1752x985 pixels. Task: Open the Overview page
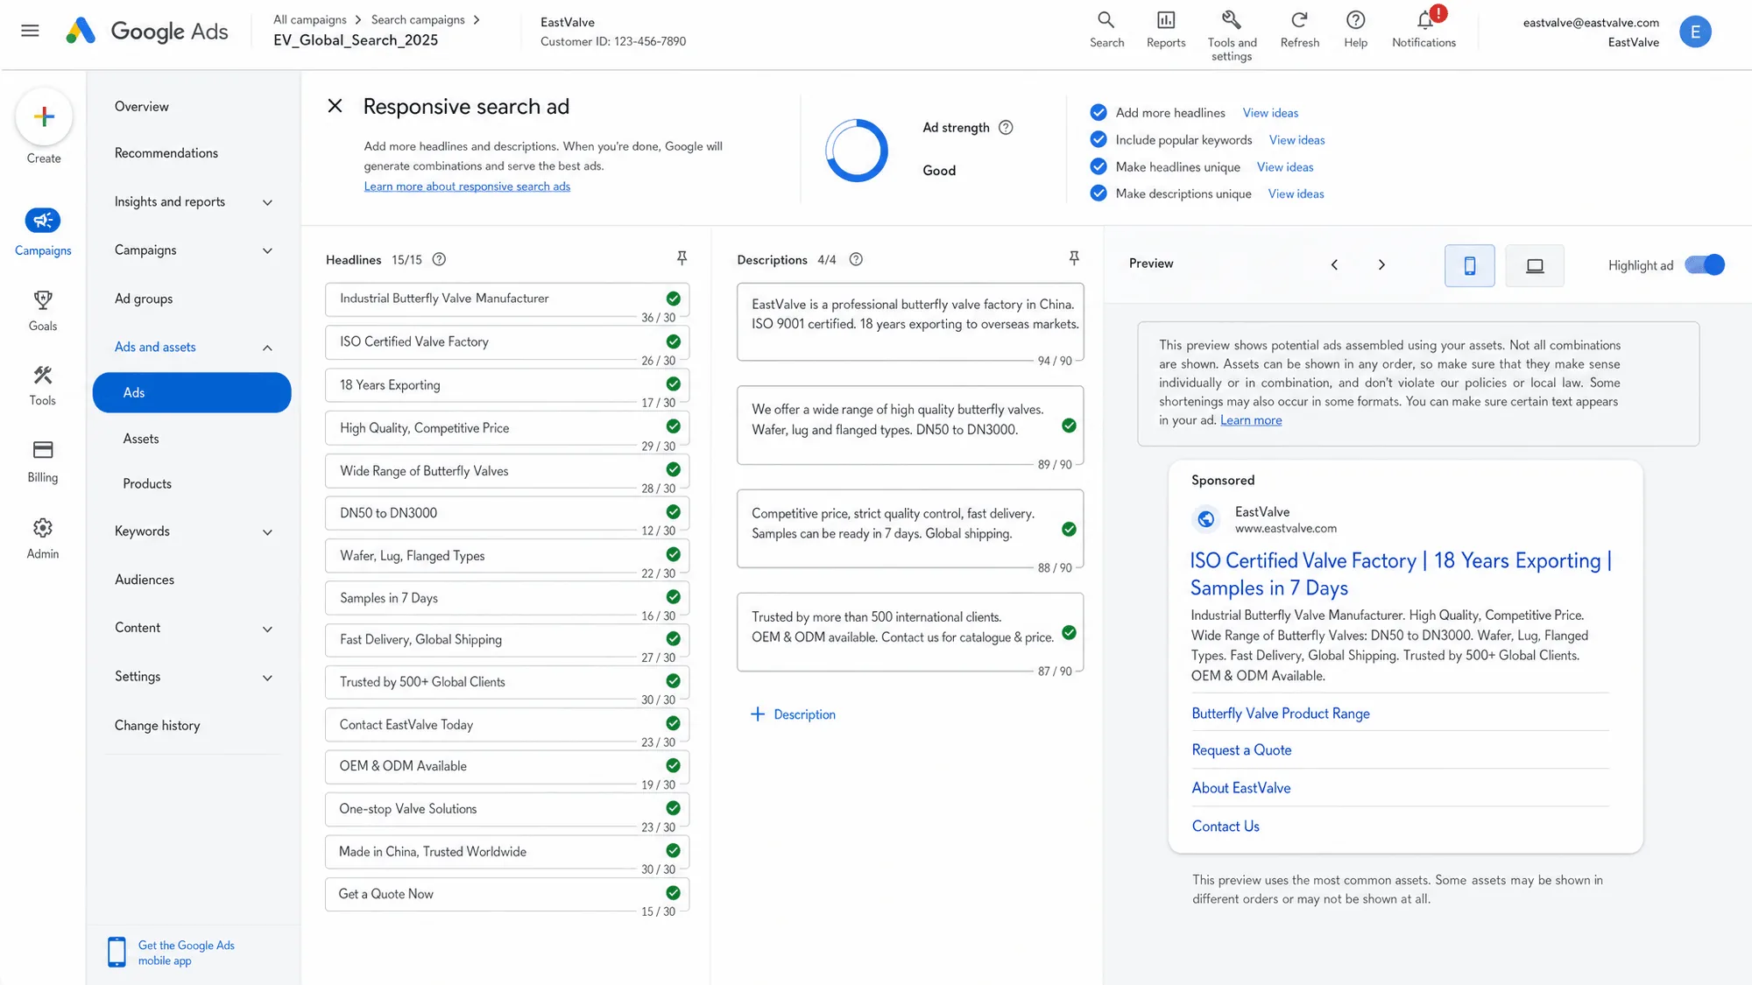tap(142, 106)
